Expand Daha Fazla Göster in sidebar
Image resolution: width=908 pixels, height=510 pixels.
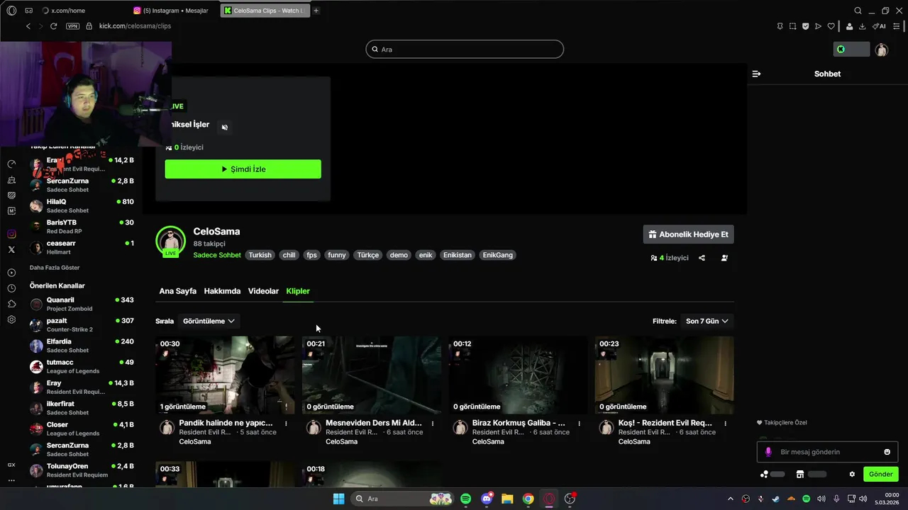tap(55, 268)
